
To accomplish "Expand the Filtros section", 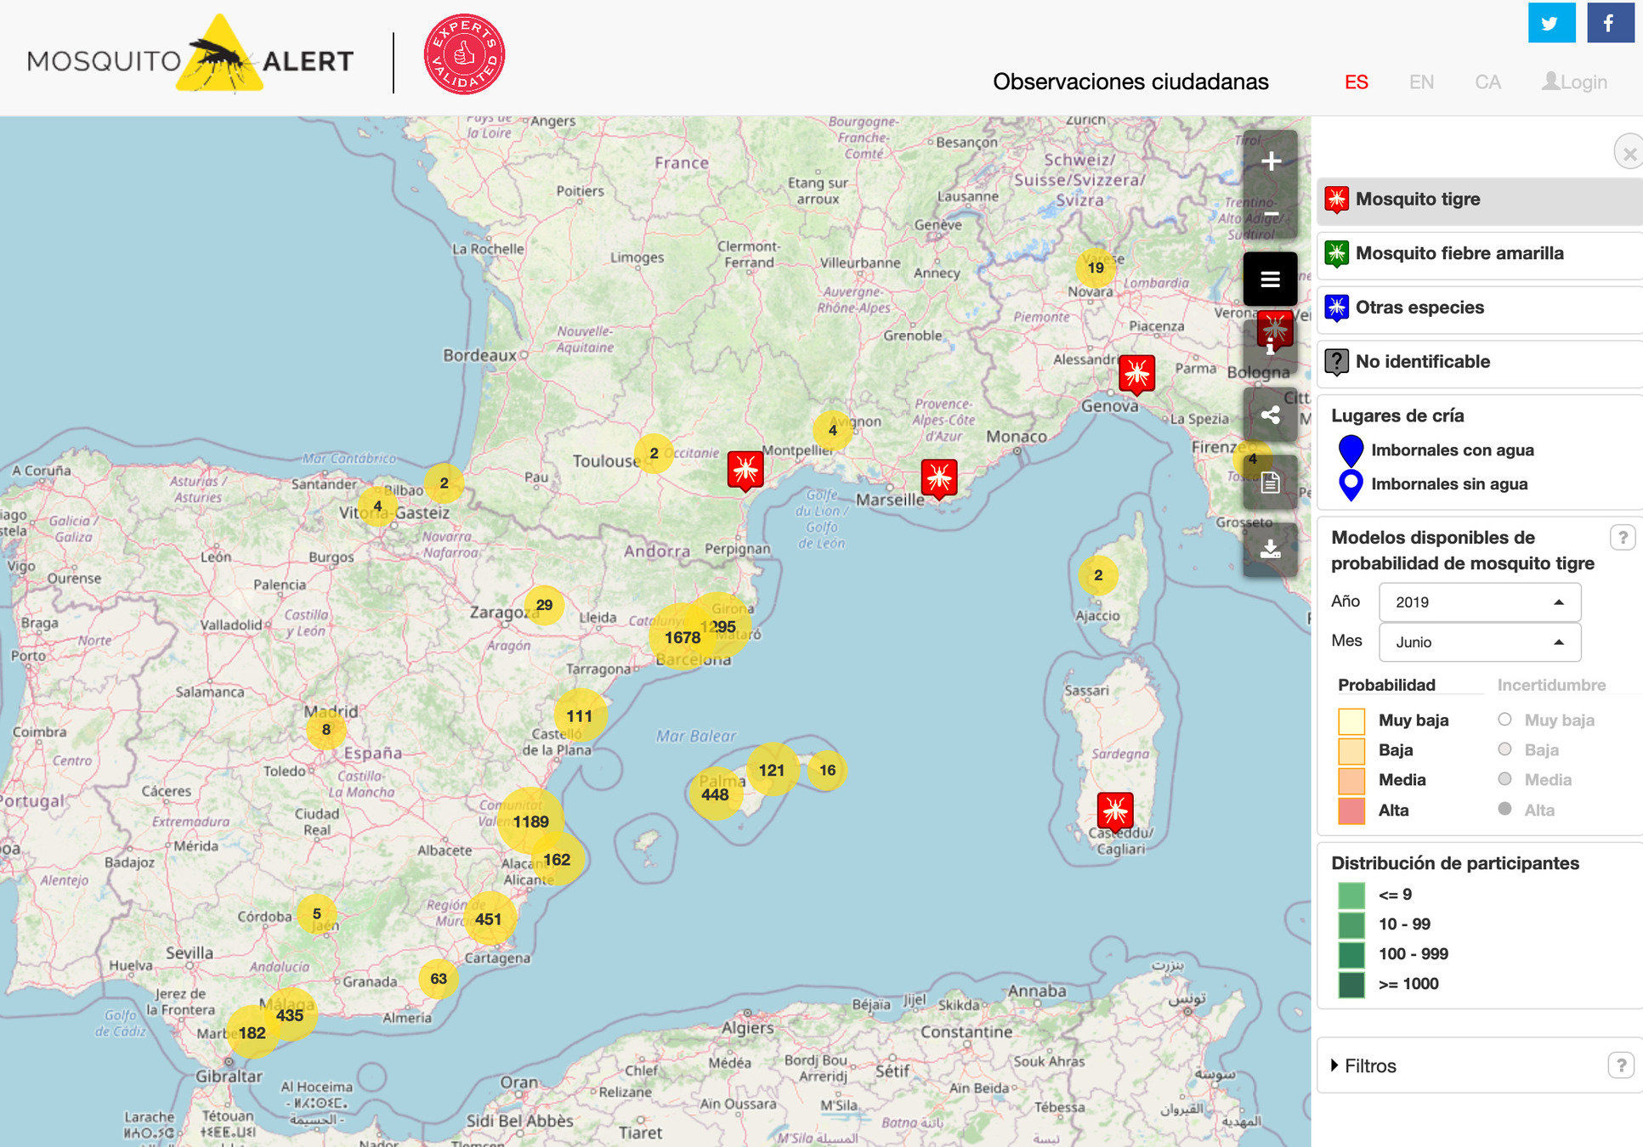I will [1364, 1065].
